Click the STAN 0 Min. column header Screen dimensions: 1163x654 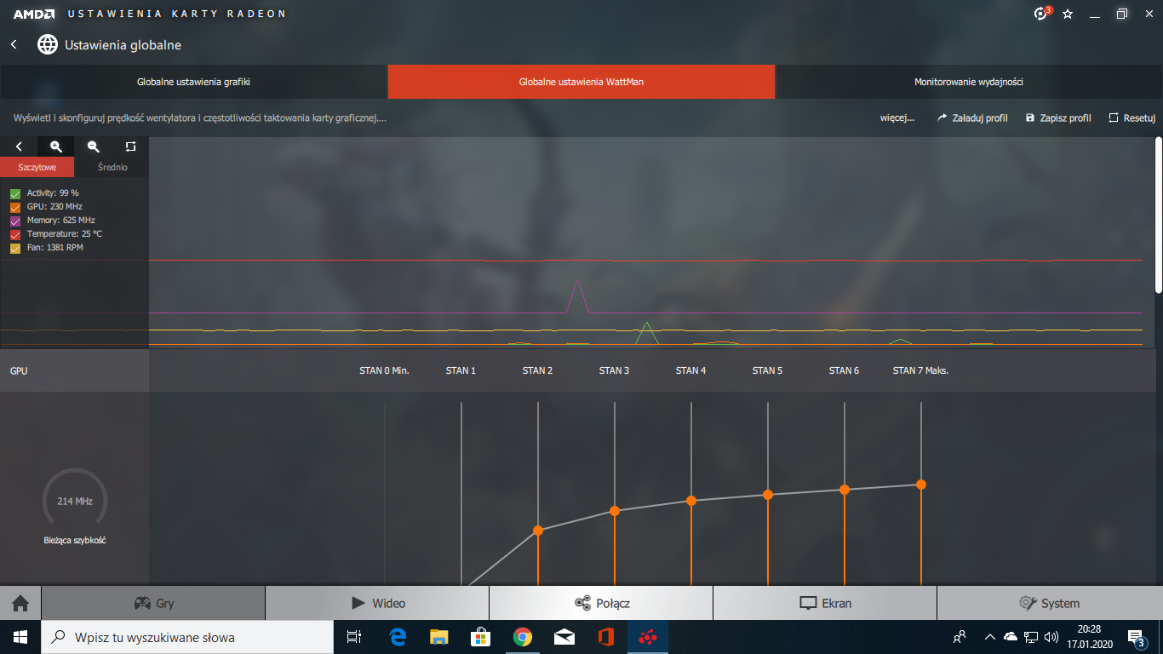(x=384, y=370)
